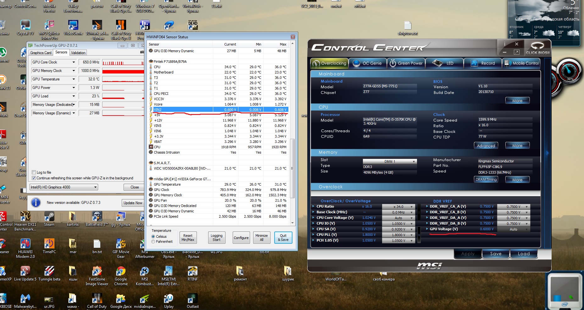Open the Intel HD Graphics 4000 dropdown
Screen dimensions: 584x310
pyautogui.click(x=64, y=187)
